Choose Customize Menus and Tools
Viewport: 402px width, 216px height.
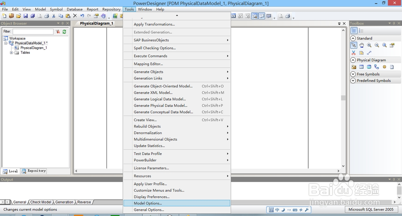(177, 190)
